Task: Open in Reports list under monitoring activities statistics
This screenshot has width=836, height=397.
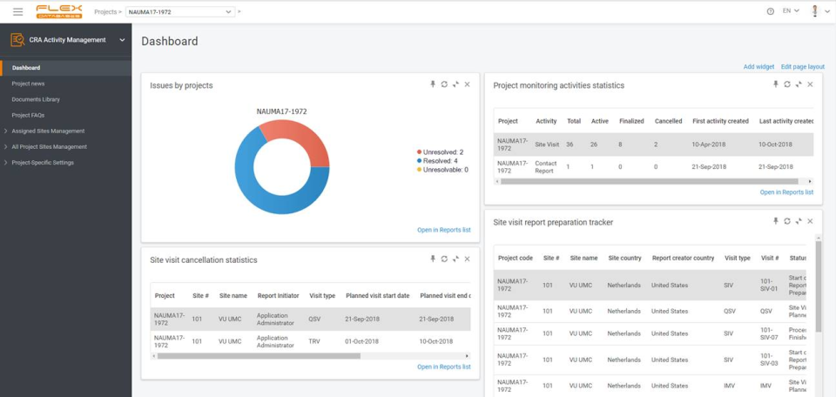Action: (786, 192)
